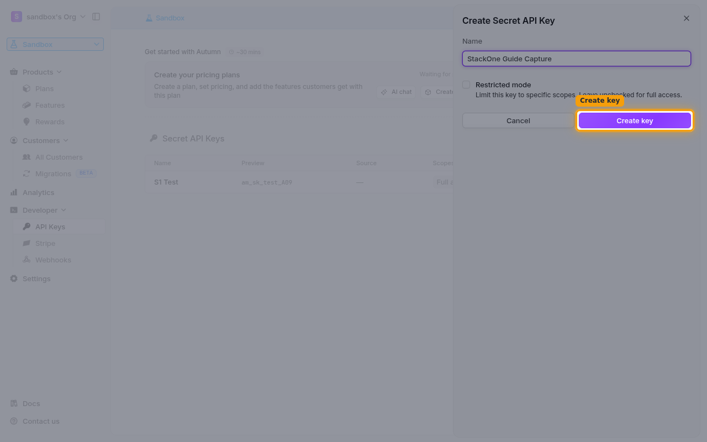The width and height of the screenshot is (707, 442).
Task: Open the Sandbox environment dropdown
Action: pos(55,44)
